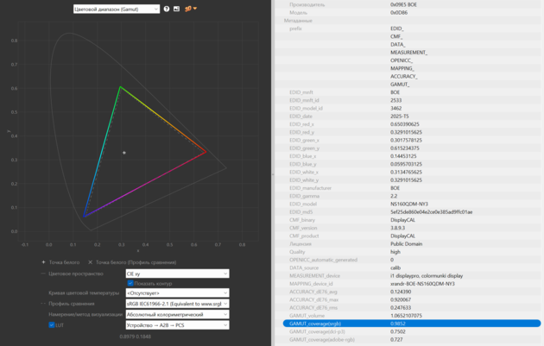Open the Цветовой диапазон (Gamut) dropdown
This screenshot has height=346, width=544.
(x=117, y=9)
